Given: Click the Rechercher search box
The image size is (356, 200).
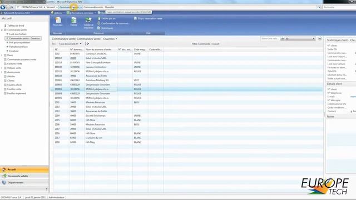Looking at the screenshot, I should coord(339,7).
